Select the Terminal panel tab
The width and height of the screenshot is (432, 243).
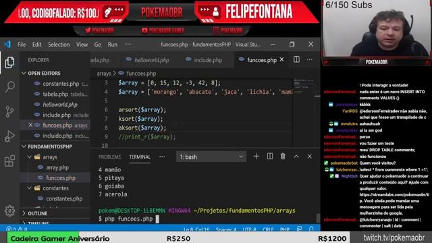140,157
